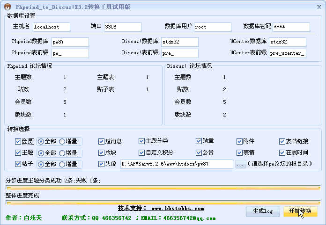Click the 作者：白乐天 text
Viewport: 326px width, 225px height.
[x=24, y=218]
